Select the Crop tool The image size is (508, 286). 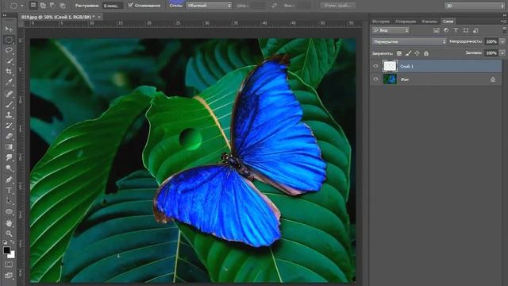click(x=9, y=71)
